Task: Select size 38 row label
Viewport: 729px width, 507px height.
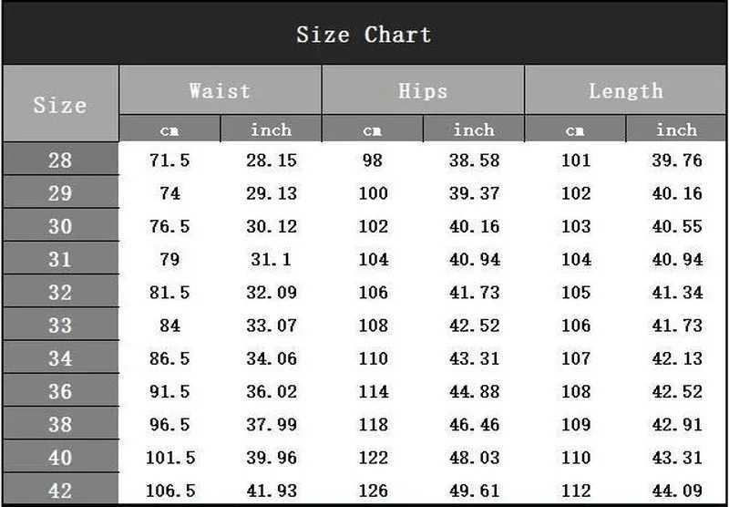Action: click(60, 424)
